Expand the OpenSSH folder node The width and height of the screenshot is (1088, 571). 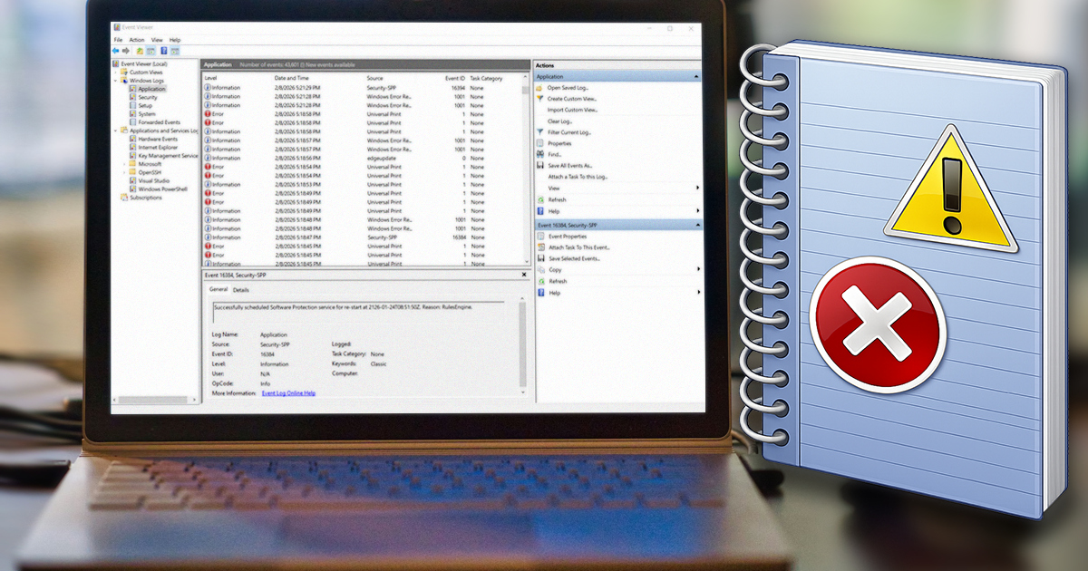click(124, 172)
